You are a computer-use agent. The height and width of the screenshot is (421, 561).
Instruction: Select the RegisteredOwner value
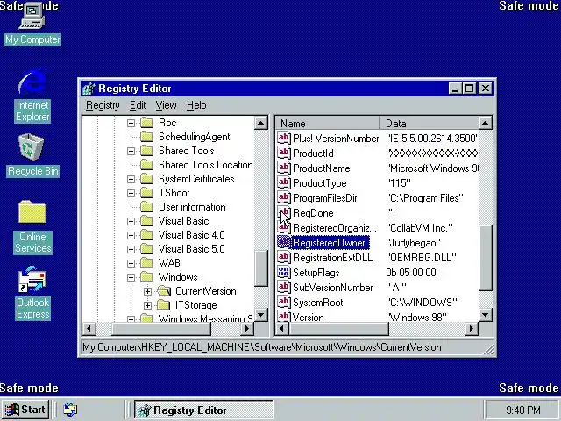(x=329, y=243)
